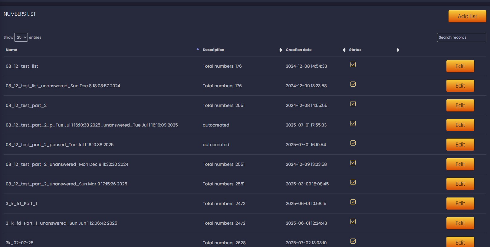This screenshot has width=490, height=247.
Task: Toggle status checkbox for 08_12_test_list
Action: (x=353, y=65)
